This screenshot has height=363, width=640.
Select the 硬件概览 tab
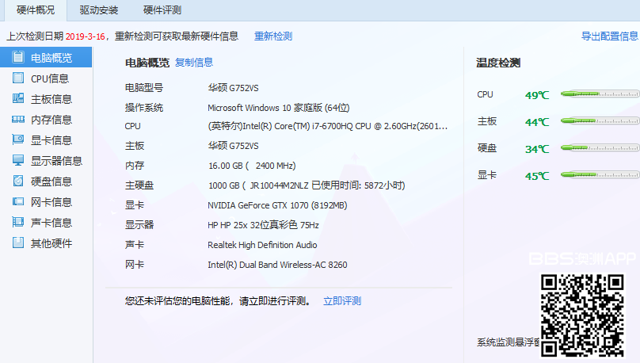pos(35,10)
